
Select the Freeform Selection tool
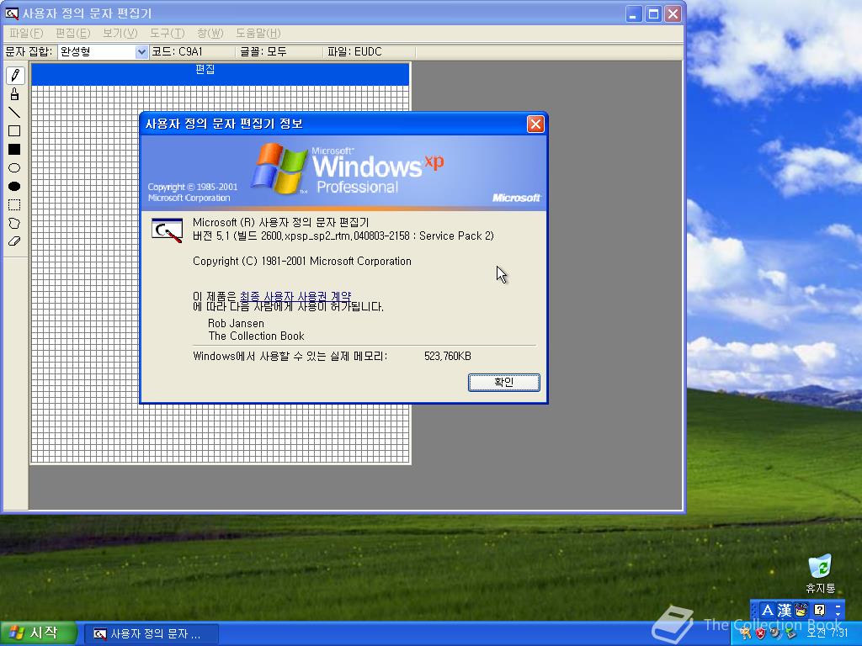(x=15, y=223)
